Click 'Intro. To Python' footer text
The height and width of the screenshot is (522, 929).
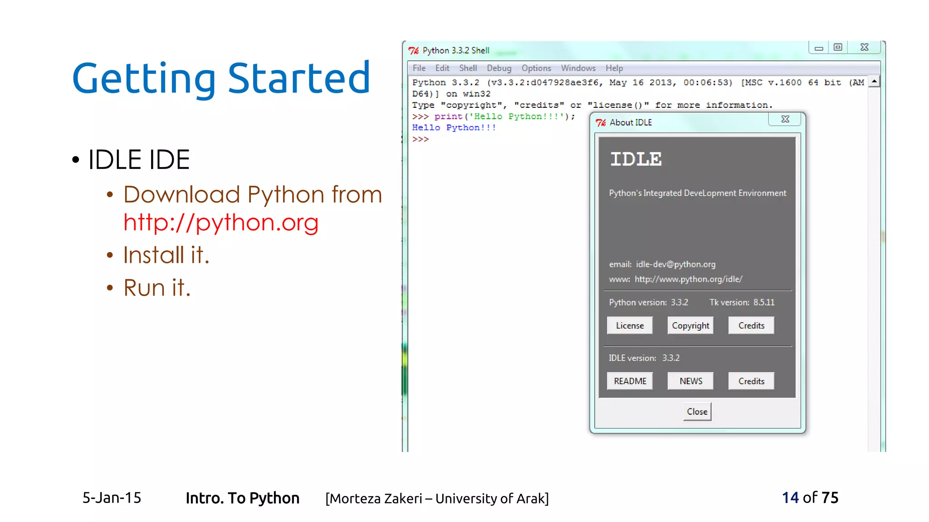[x=242, y=498]
